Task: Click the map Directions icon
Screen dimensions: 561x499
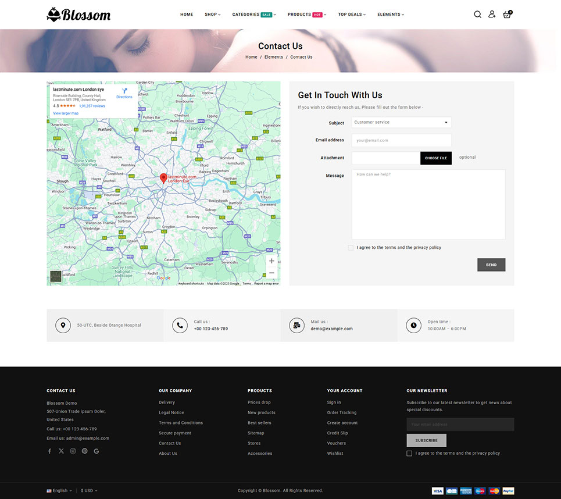Action: coord(124,91)
